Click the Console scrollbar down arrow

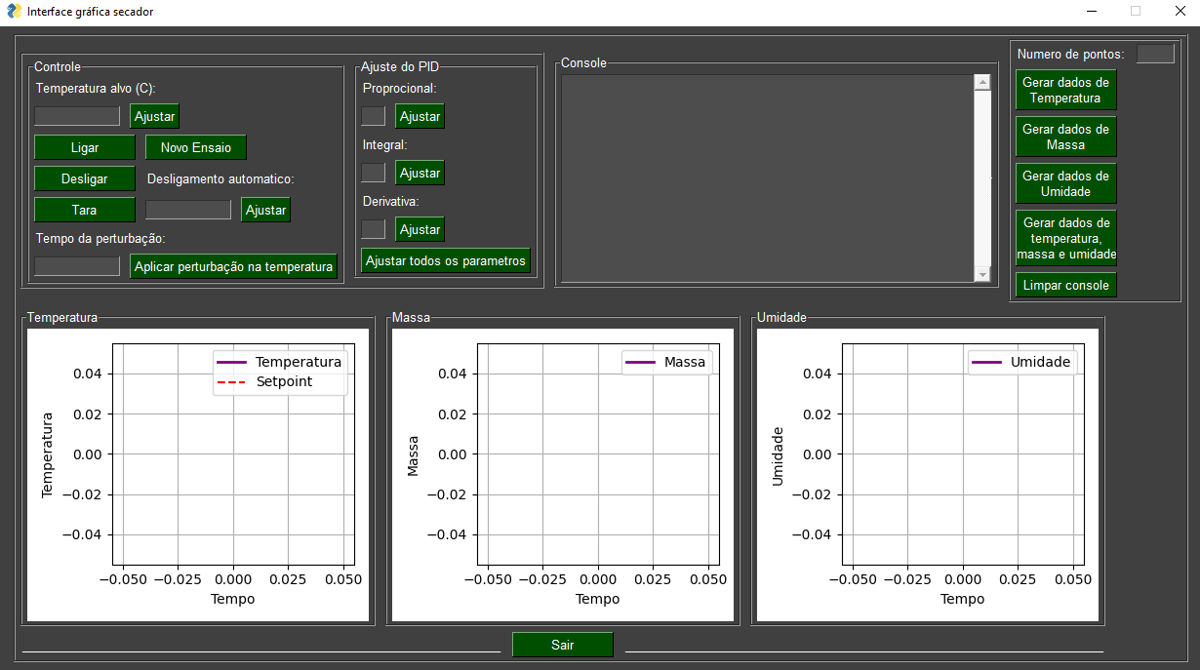point(981,276)
